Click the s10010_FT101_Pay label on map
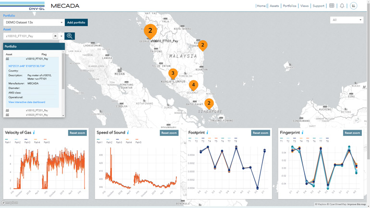This screenshot has width=370, height=208. [x=164, y=41]
